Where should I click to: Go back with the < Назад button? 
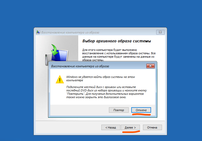coord(111,127)
